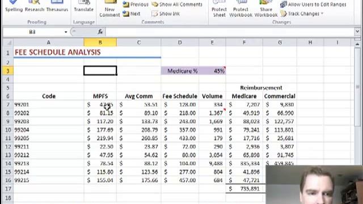Screen dimensions: 363x204
Task: Select column C header
Action: [x=138, y=42]
